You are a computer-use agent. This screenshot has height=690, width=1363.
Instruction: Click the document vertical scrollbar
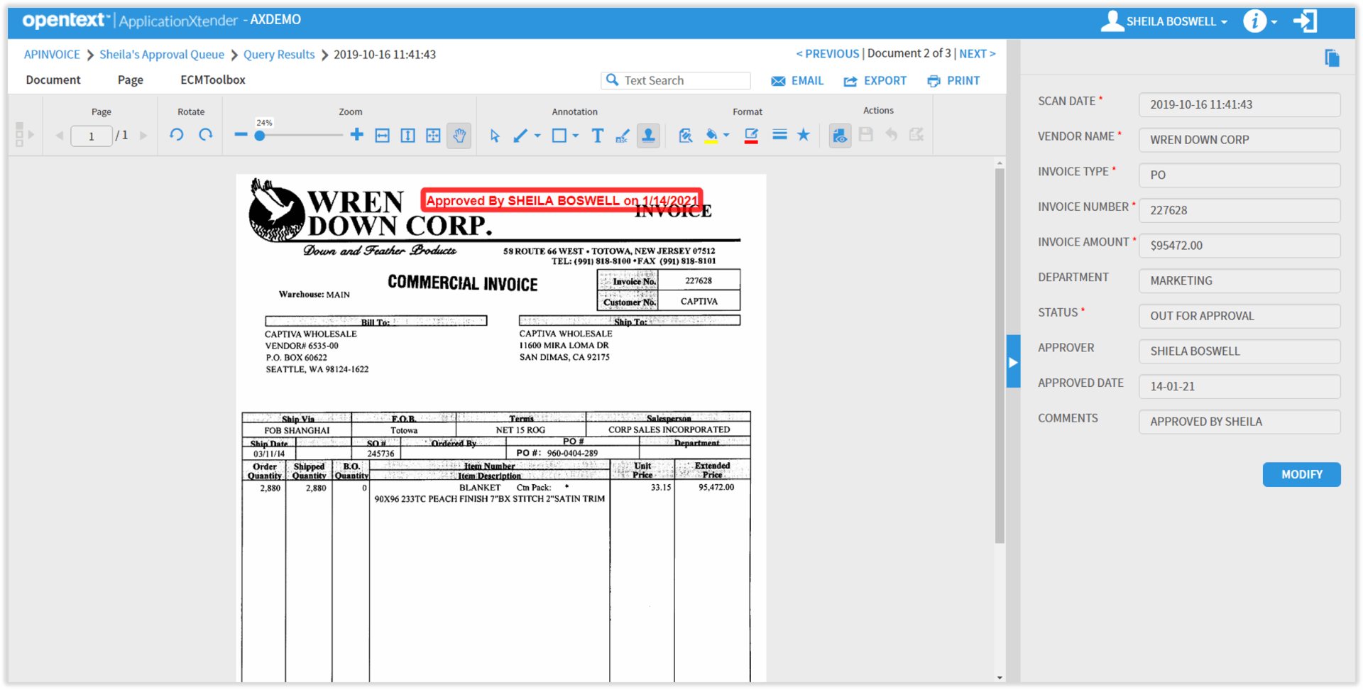click(x=1000, y=355)
